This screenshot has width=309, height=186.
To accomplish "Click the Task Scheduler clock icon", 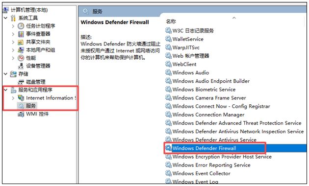I will pos(21,26).
